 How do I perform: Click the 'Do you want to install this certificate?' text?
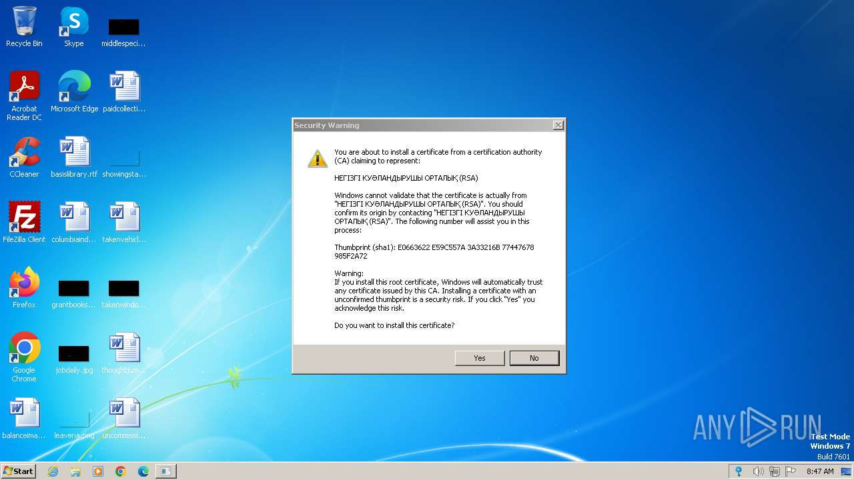[394, 325]
